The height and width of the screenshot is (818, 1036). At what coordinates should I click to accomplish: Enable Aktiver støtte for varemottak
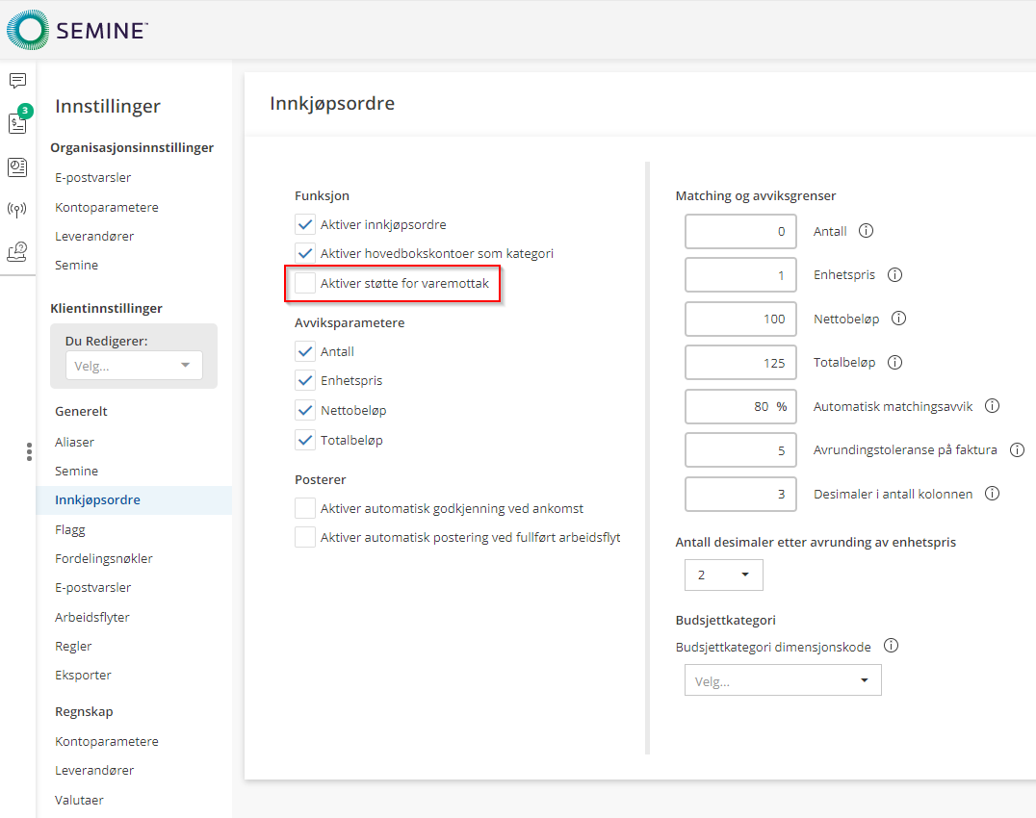pos(305,284)
